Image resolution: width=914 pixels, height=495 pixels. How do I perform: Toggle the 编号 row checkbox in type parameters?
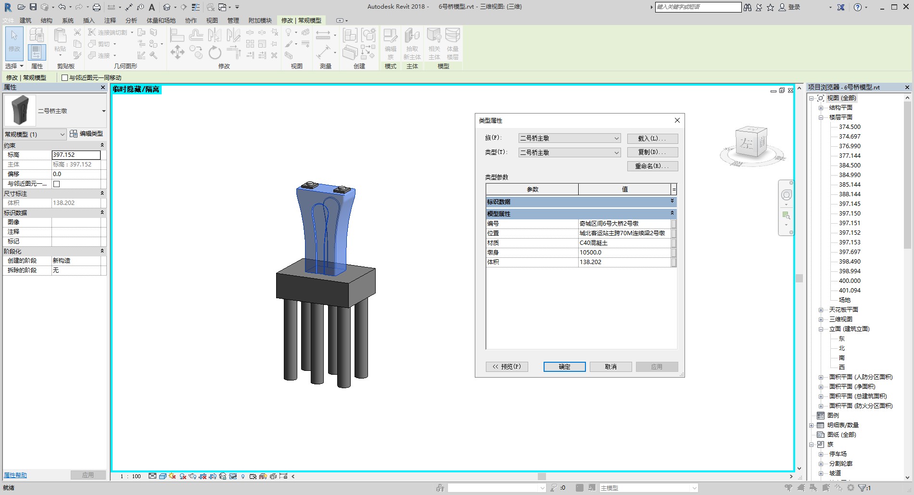point(673,224)
